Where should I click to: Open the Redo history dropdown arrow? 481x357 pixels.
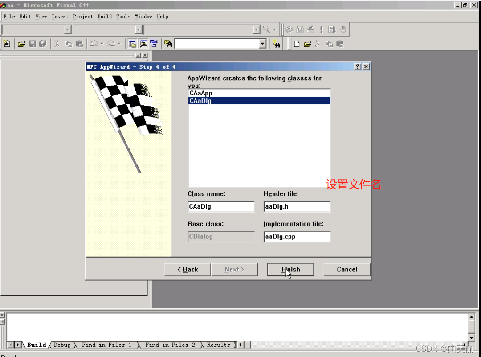click(x=119, y=44)
